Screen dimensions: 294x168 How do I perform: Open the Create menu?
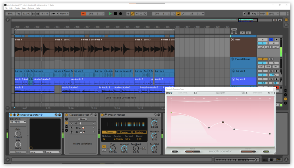17,8
